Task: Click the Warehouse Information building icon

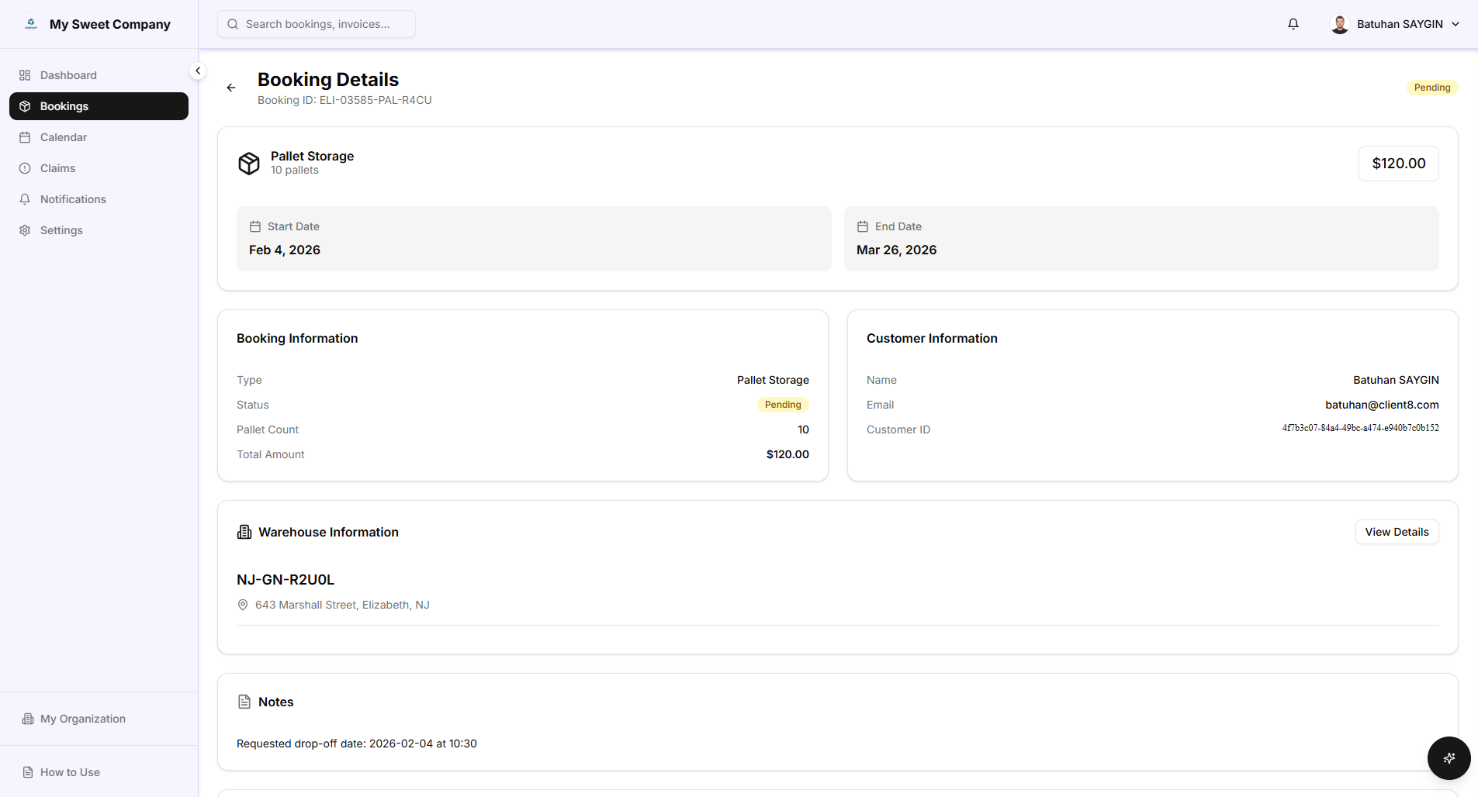Action: tap(244, 532)
